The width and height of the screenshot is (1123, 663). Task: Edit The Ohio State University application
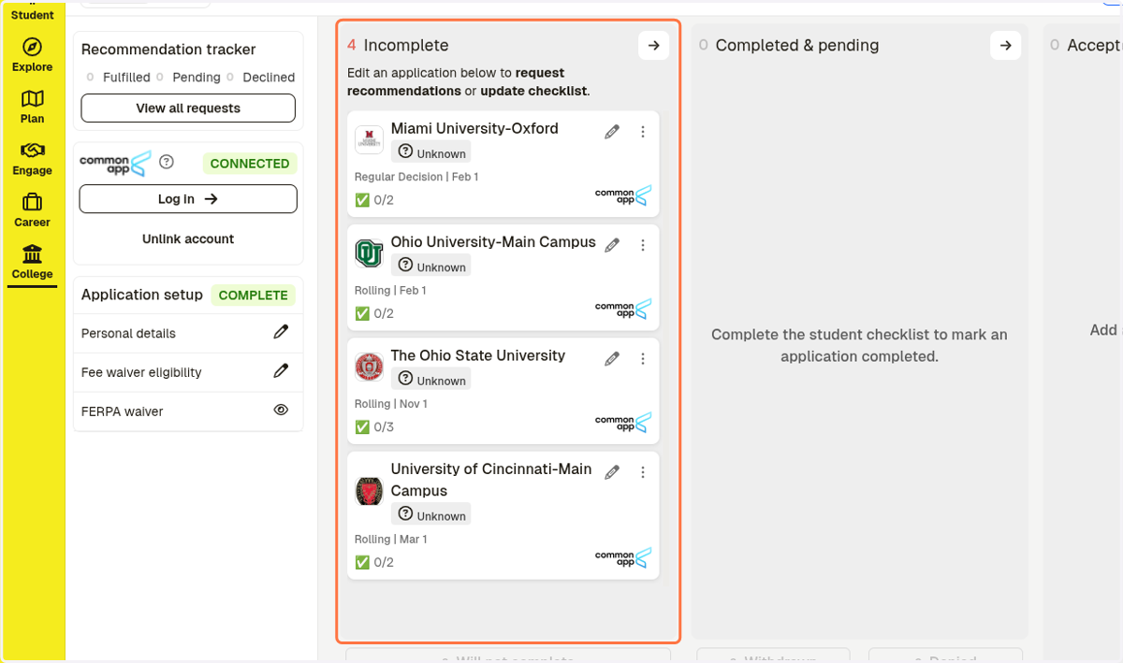click(x=612, y=358)
